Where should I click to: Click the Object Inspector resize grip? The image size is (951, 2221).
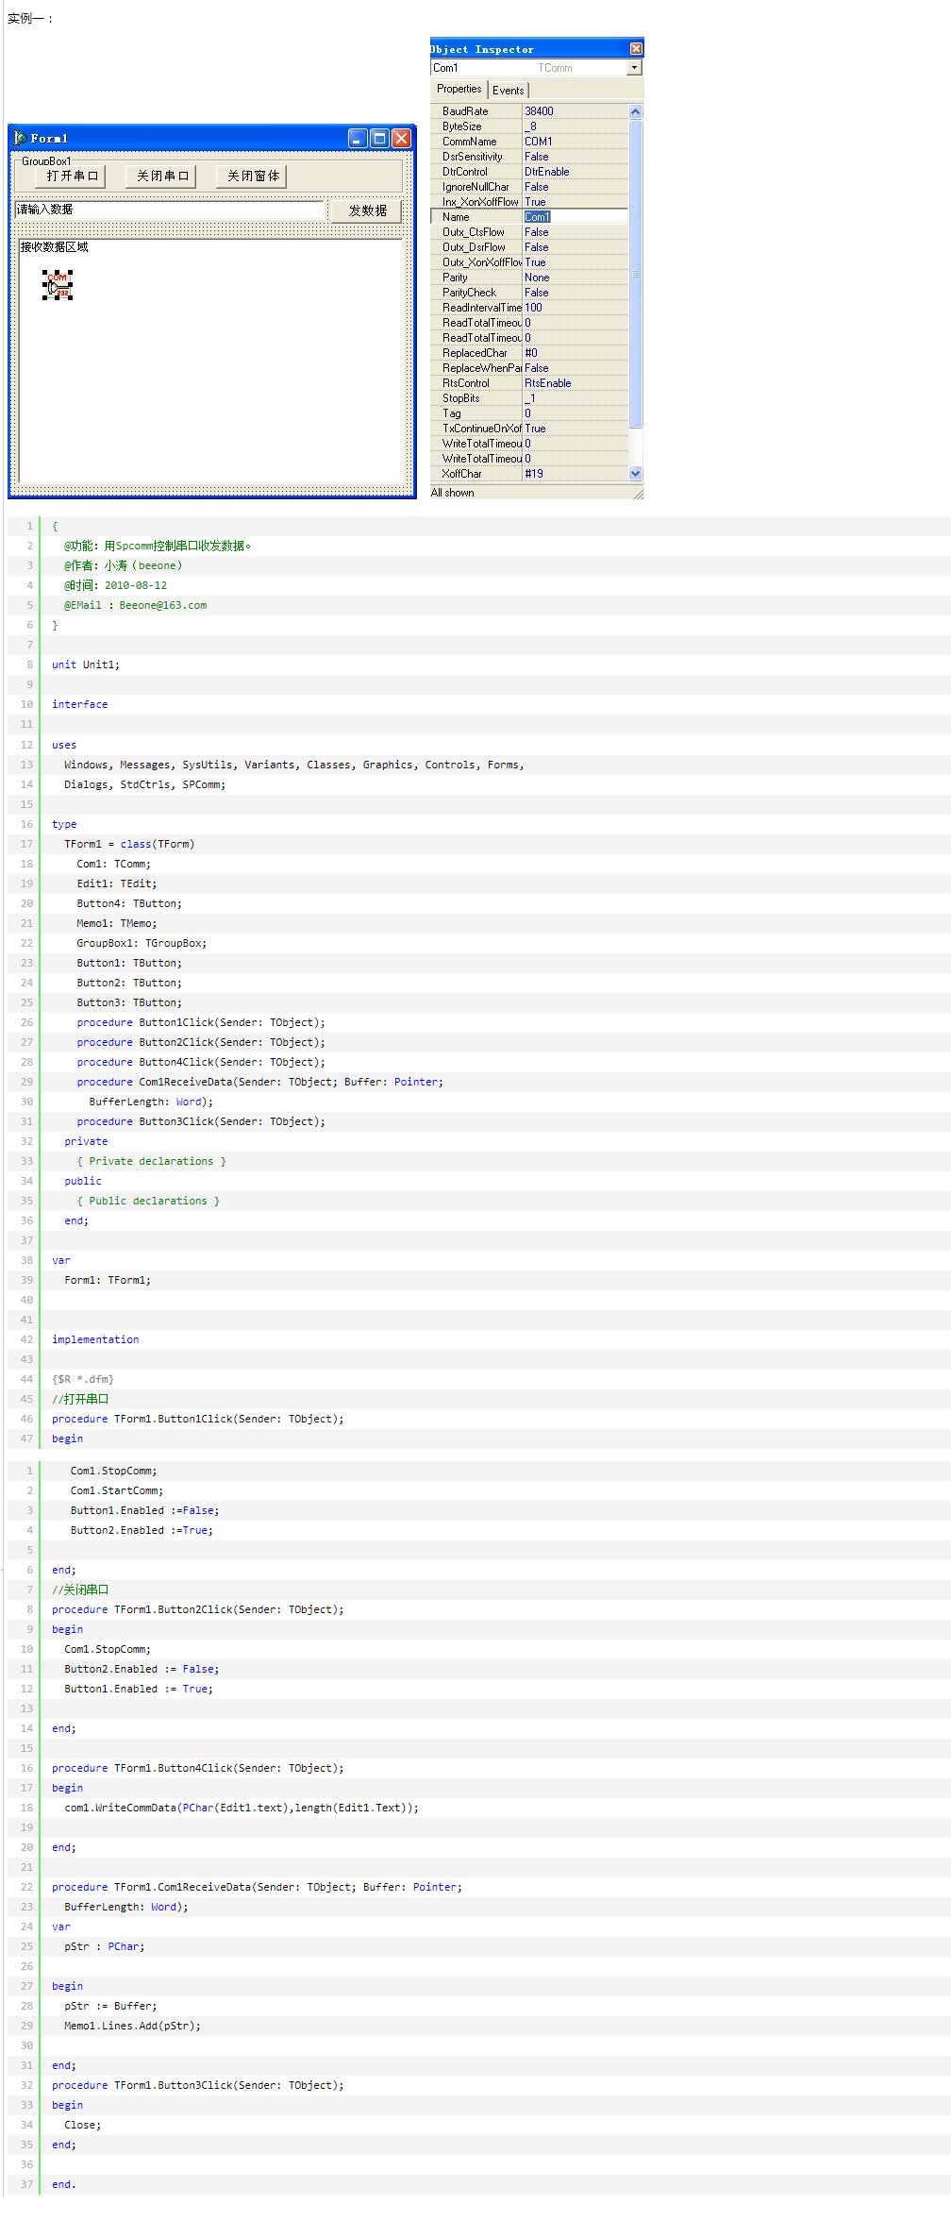point(638,494)
